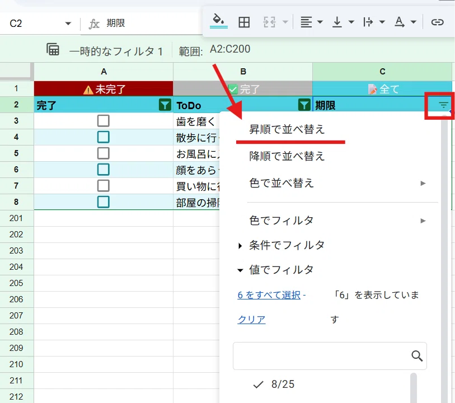Click the merge cells icon
Screen dimensions: 455x403
(269, 22)
